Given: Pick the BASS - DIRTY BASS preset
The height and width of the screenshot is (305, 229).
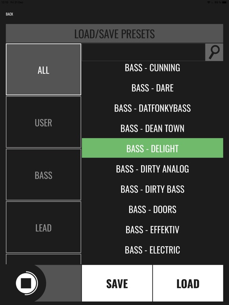Looking at the screenshot, I should click(153, 189).
